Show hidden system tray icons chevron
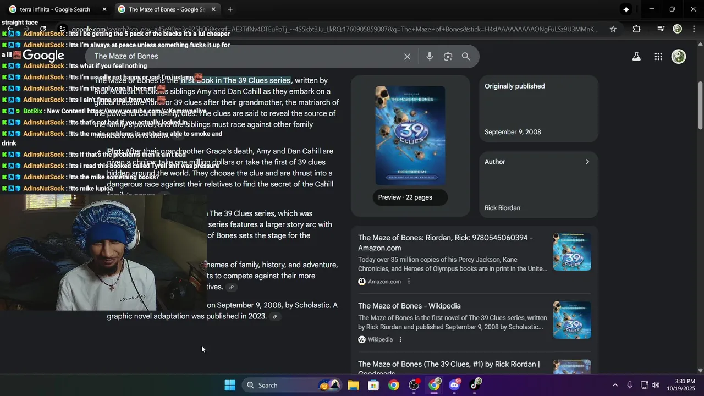The image size is (704, 396). point(615,385)
